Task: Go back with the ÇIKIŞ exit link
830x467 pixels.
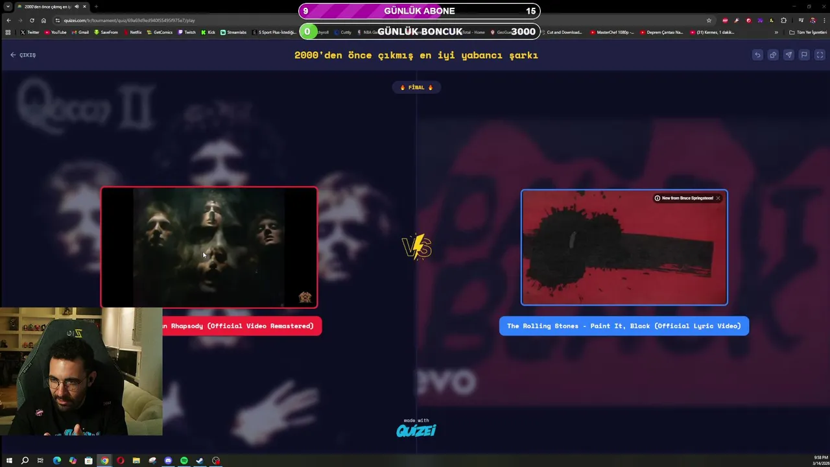Action: (x=23, y=55)
